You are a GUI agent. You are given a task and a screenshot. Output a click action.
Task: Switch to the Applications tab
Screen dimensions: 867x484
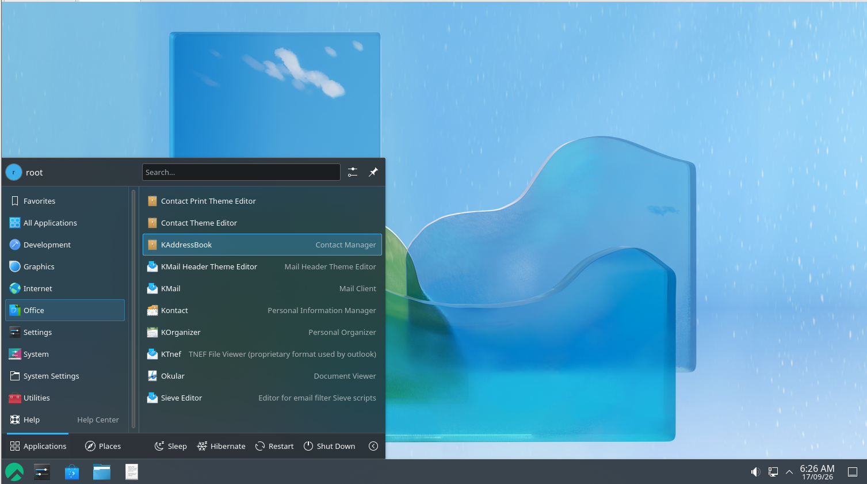(x=38, y=446)
